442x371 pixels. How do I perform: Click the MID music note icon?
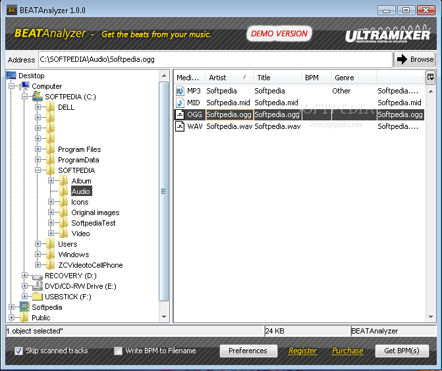coord(180,103)
